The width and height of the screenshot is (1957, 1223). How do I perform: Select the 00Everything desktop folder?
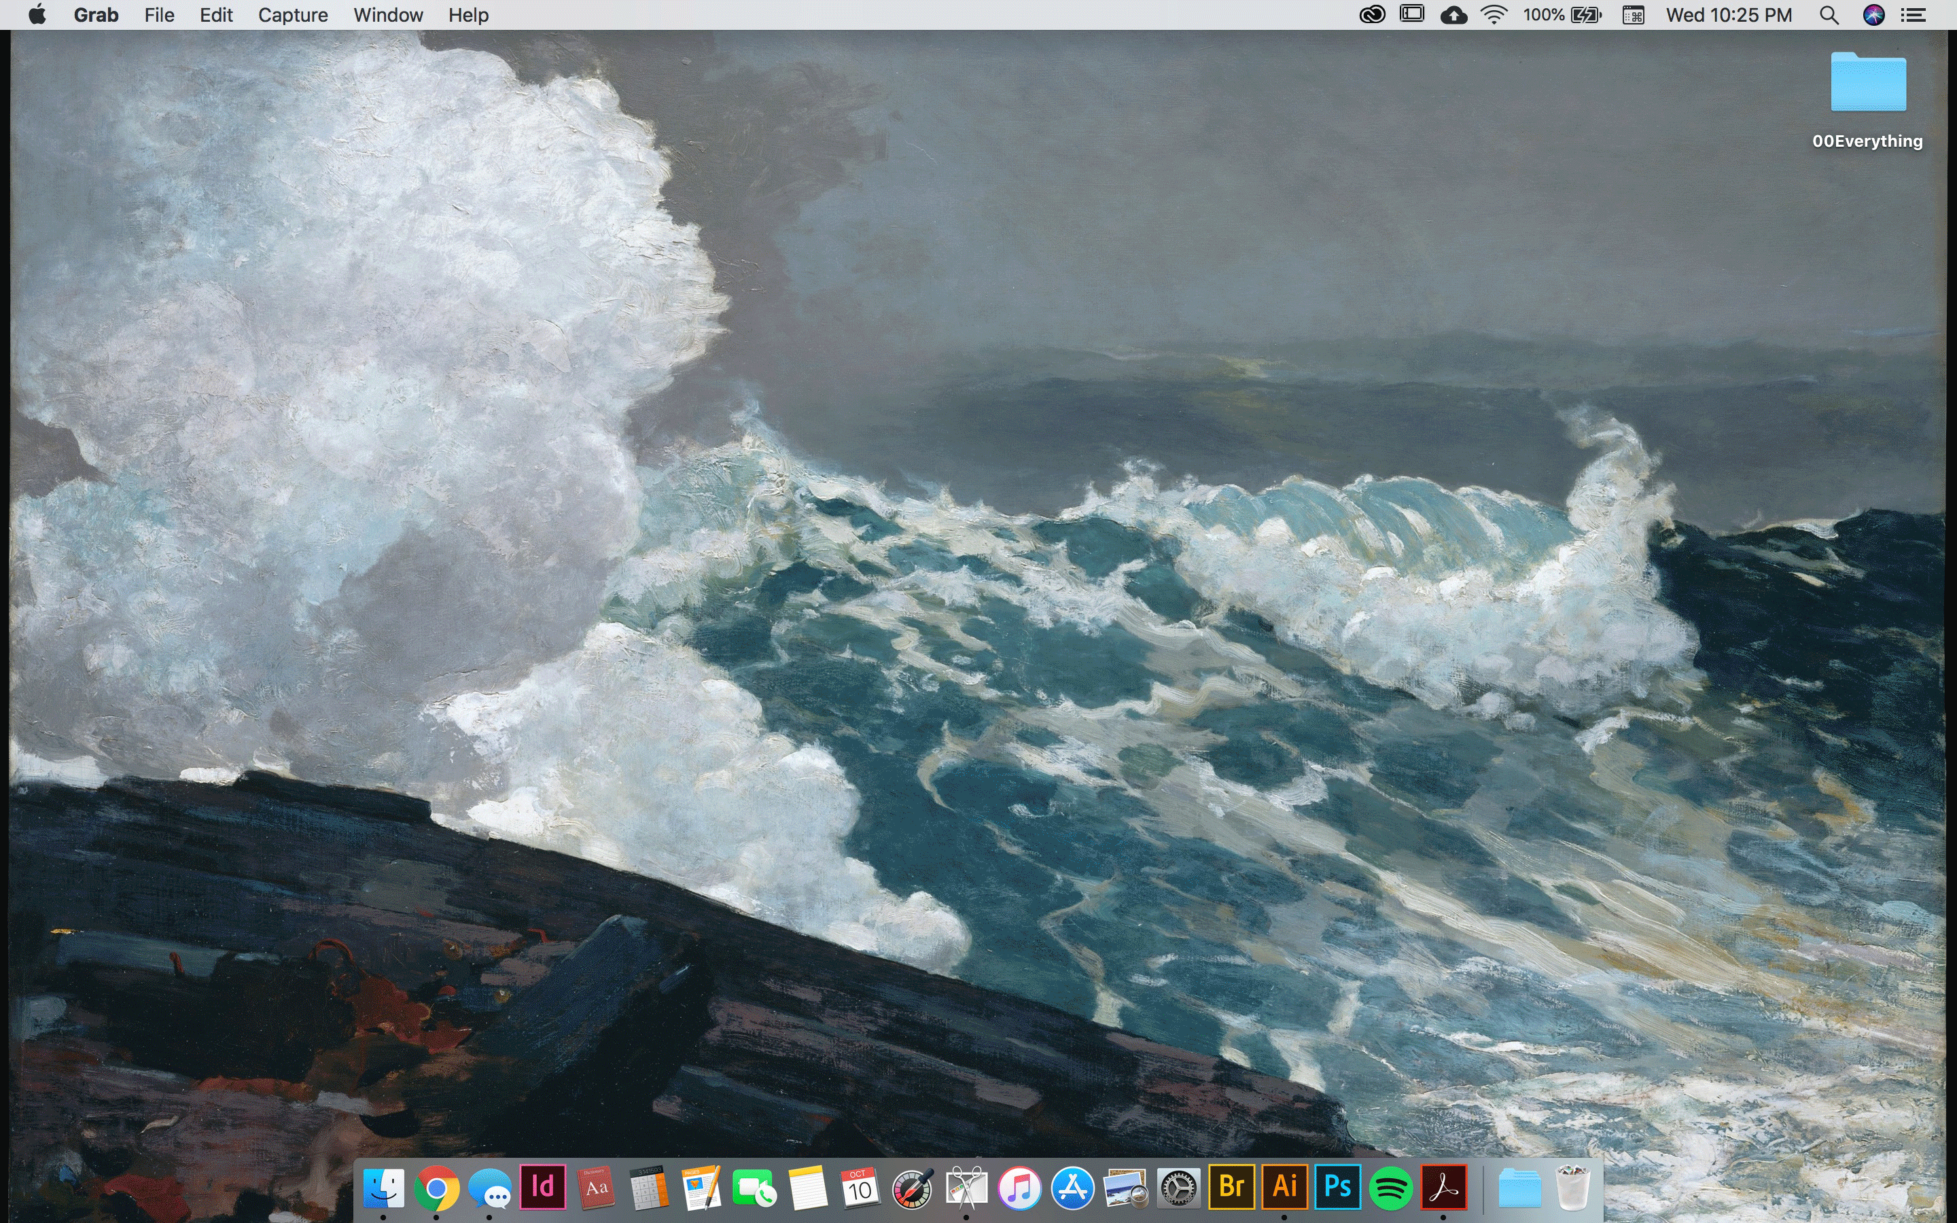point(1868,84)
